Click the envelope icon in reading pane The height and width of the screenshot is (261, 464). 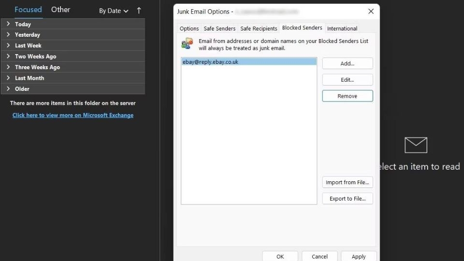416,145
